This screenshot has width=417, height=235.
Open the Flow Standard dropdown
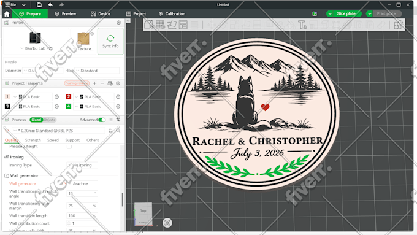(x=97, y=71)
